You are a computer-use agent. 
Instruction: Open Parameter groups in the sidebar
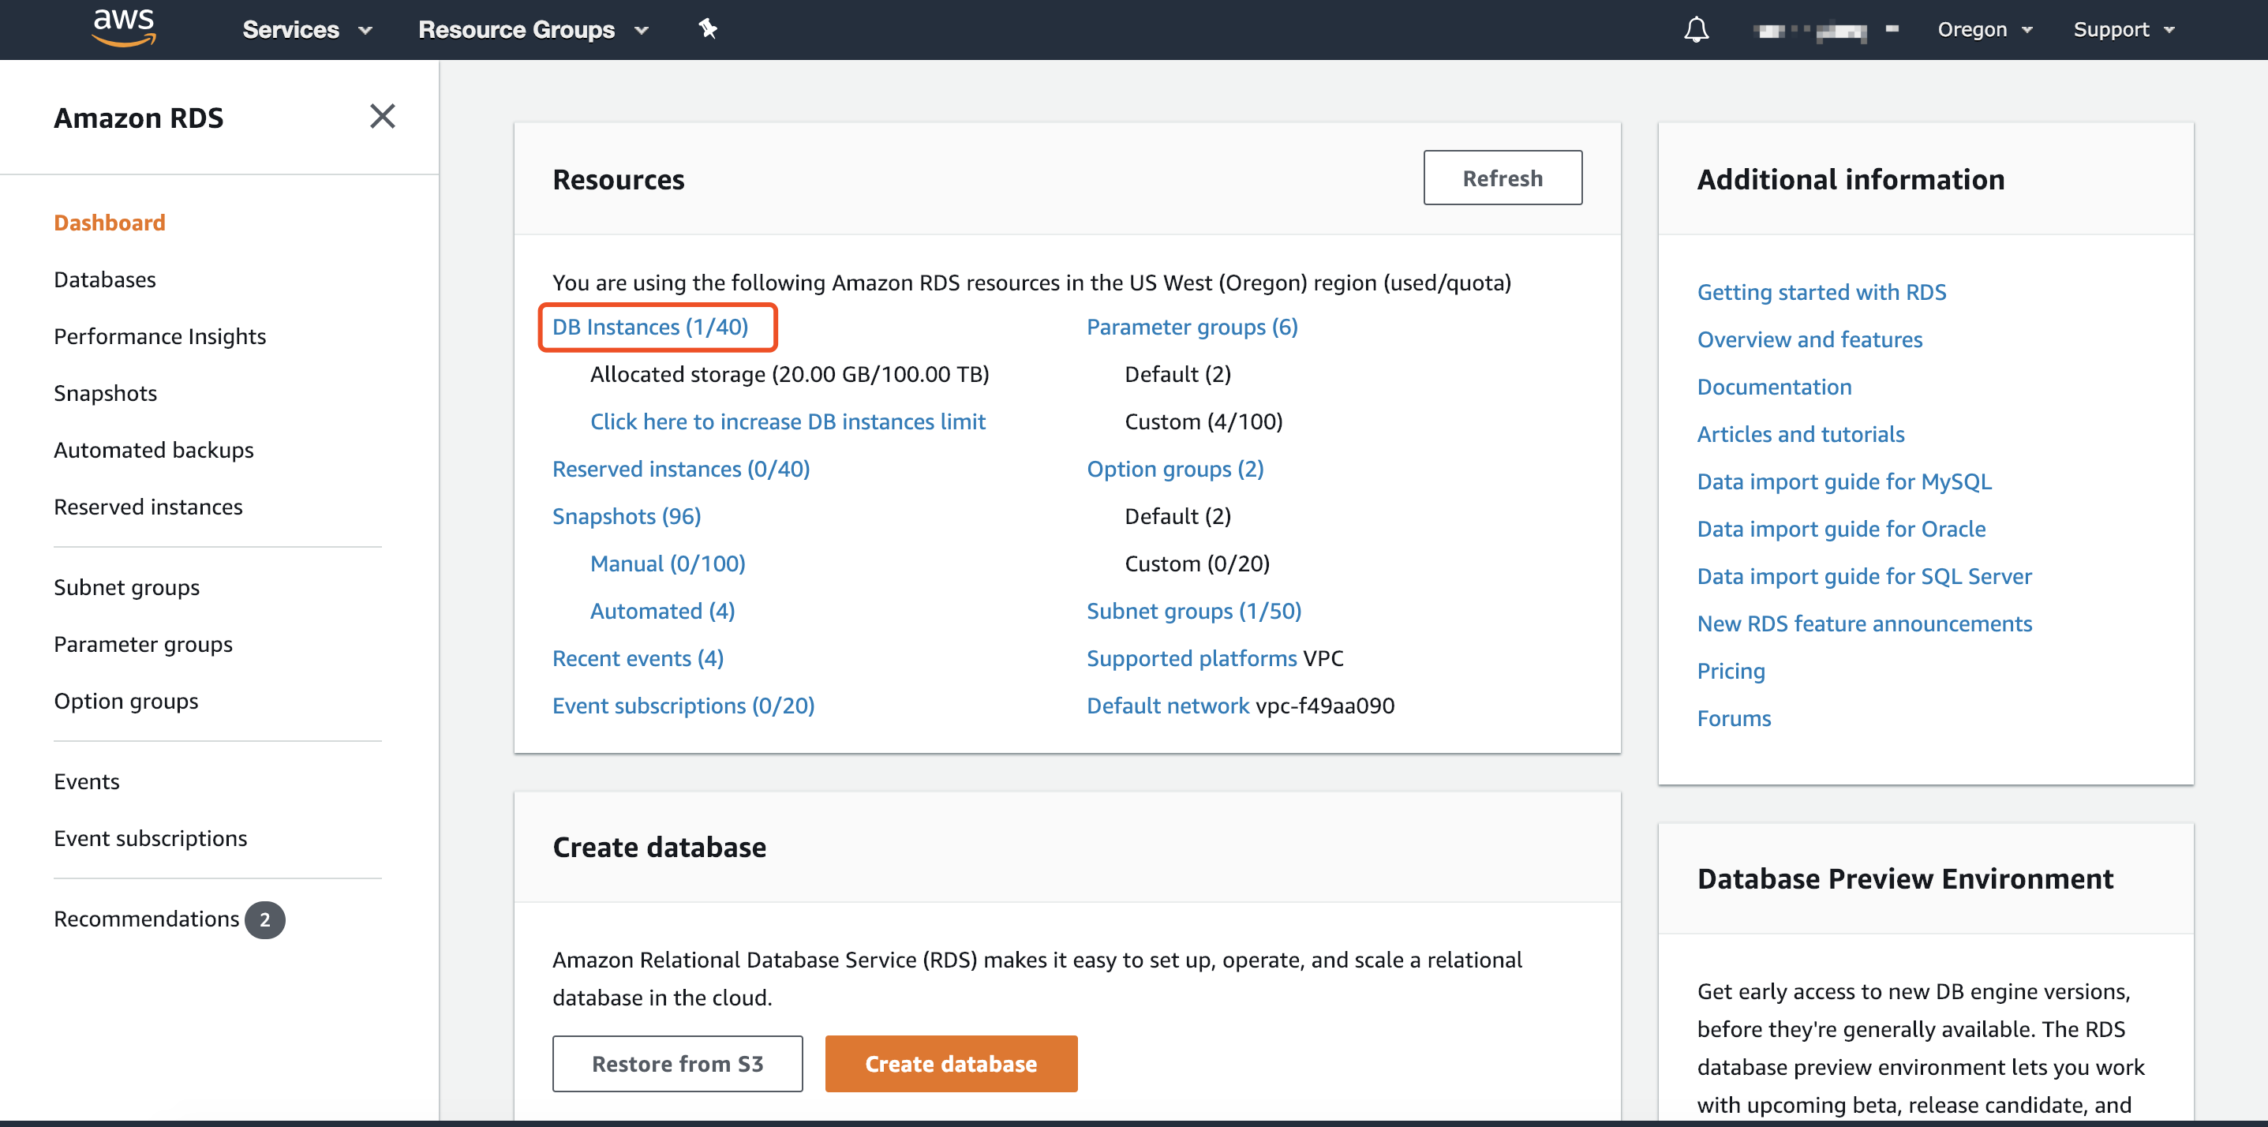coord(143,644)
